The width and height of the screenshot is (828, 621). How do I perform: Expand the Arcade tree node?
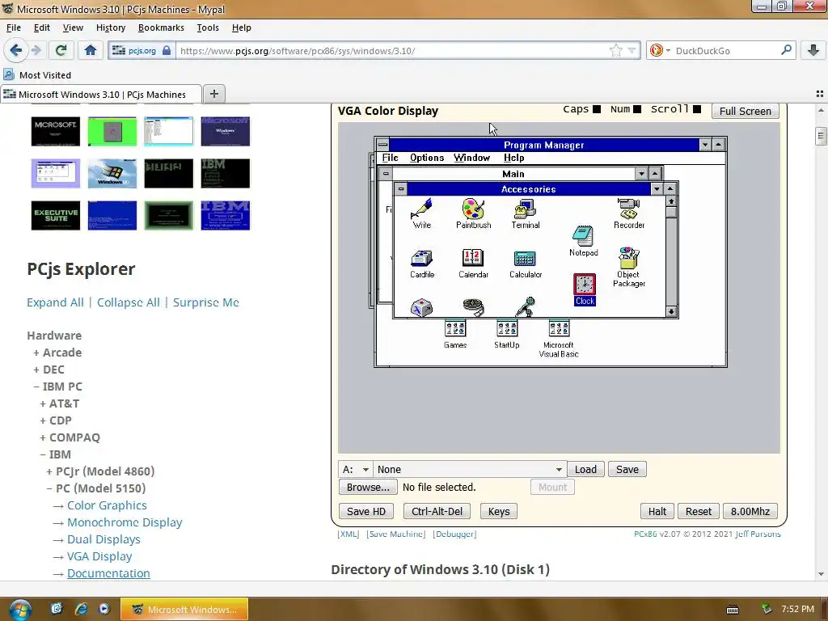(57, 353)
